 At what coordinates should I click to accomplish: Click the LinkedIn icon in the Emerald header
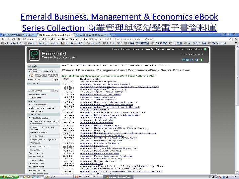click(183, 60)
